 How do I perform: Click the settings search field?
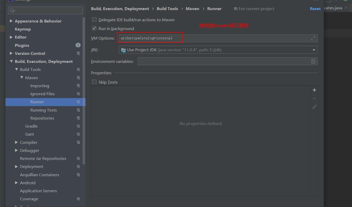point(45,11)
